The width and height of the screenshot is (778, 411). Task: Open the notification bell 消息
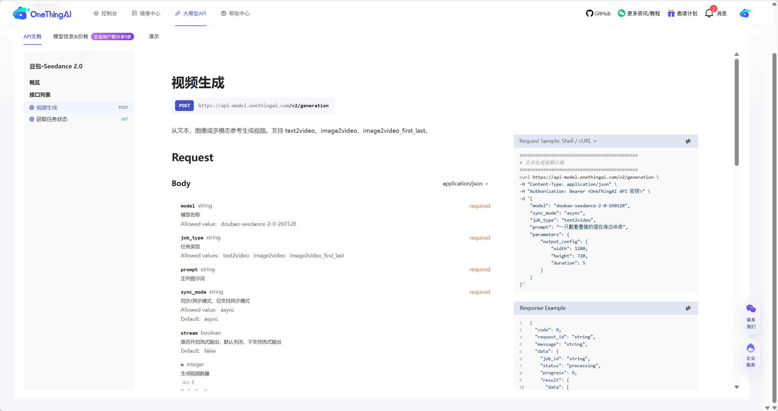click(x=709, y=13)
